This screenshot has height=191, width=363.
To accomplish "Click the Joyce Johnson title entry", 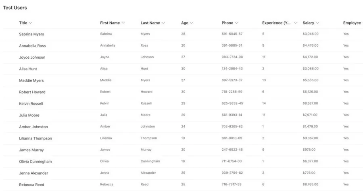I will 32,58.
